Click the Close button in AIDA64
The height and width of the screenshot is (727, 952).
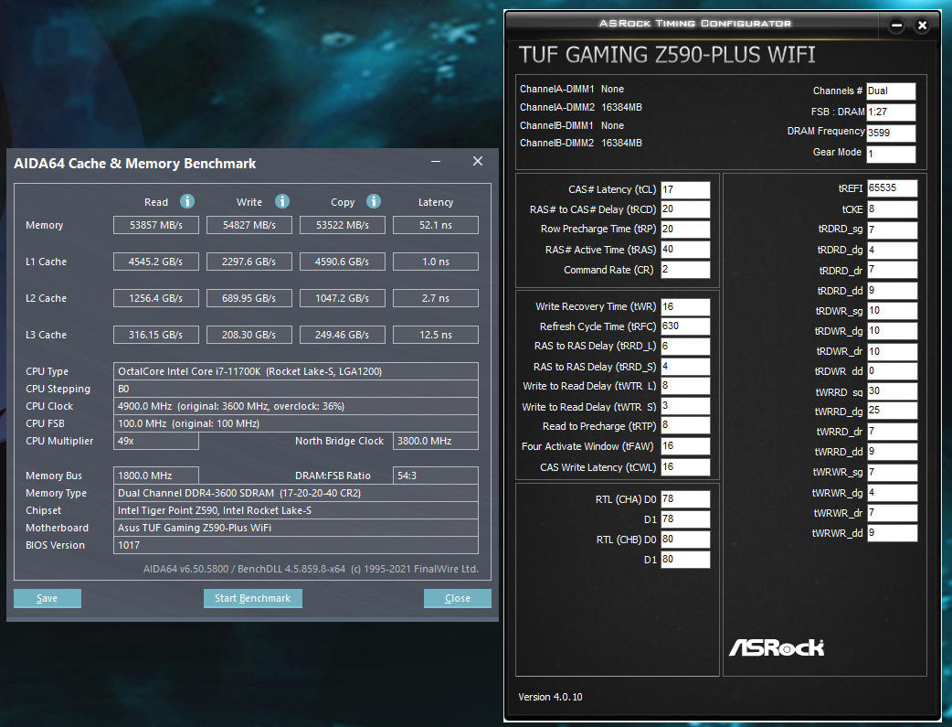point(457,598)
